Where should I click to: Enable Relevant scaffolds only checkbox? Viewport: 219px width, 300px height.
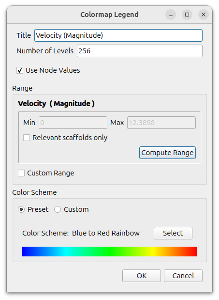(x=27, y=138)
